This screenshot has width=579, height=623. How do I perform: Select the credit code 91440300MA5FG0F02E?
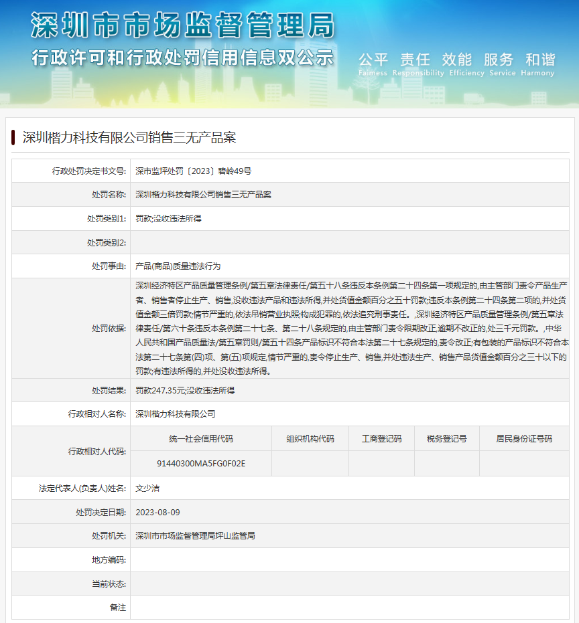pos(201,463)
